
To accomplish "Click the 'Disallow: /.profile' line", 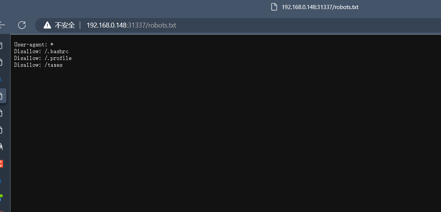I will point(43,58).
